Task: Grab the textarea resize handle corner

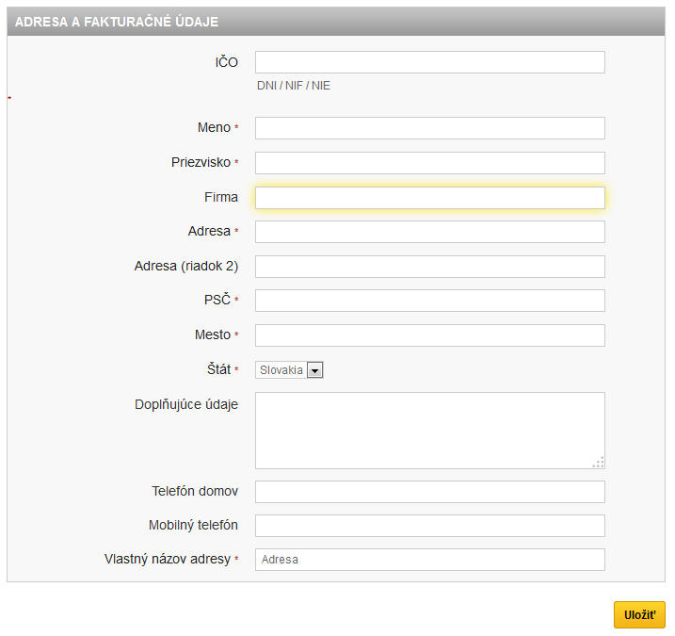Action: pyautogui.click(x=598, y=462)
